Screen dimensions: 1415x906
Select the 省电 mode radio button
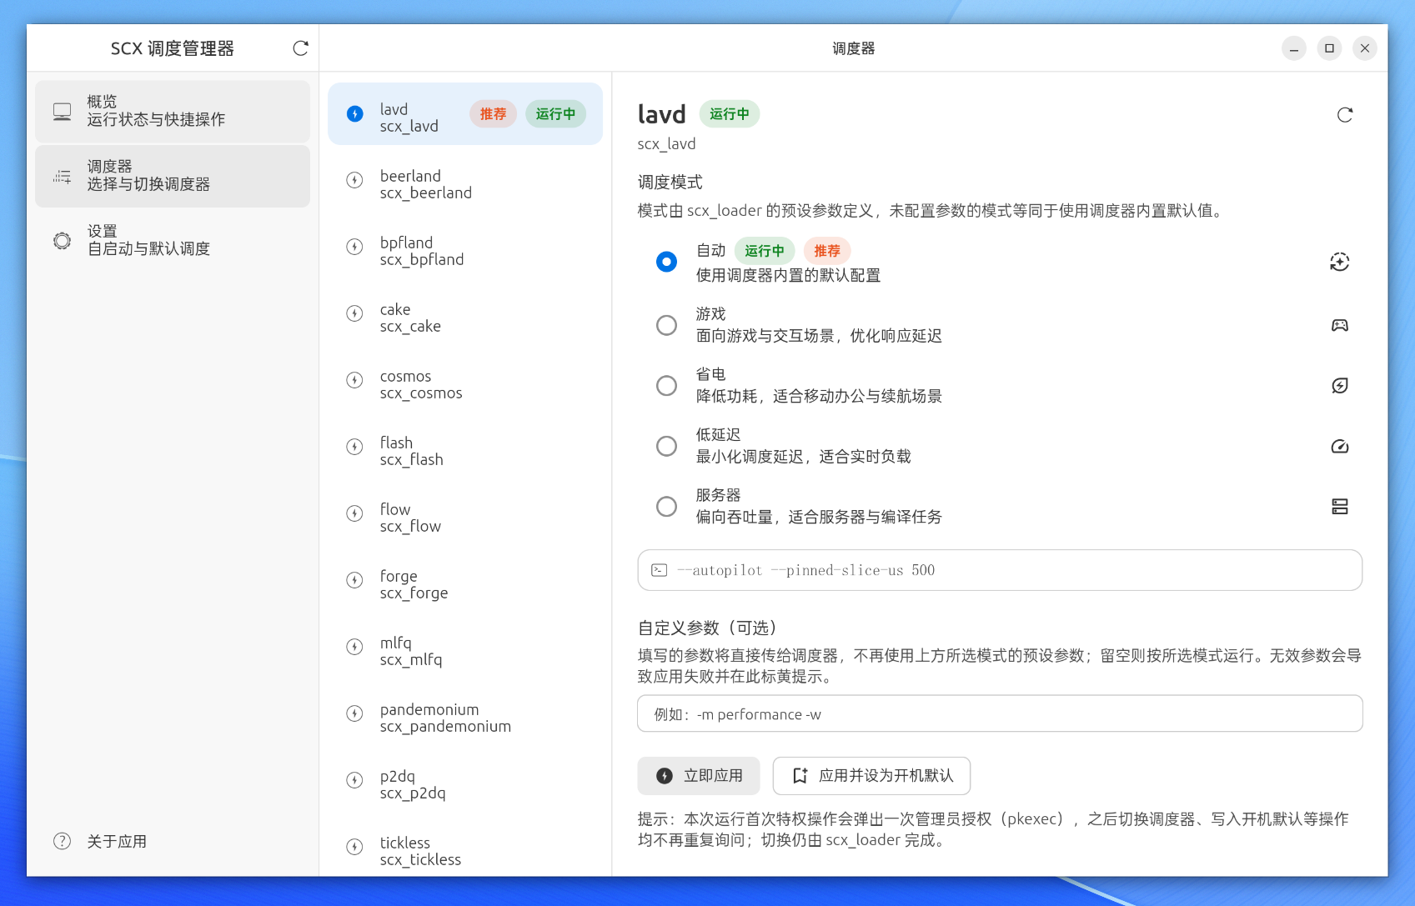pyautogui.click(x=666, y=385)
